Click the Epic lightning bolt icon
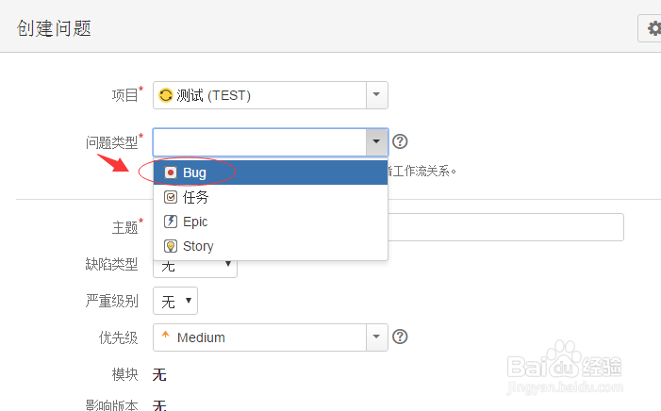 (x=171, y=222)
